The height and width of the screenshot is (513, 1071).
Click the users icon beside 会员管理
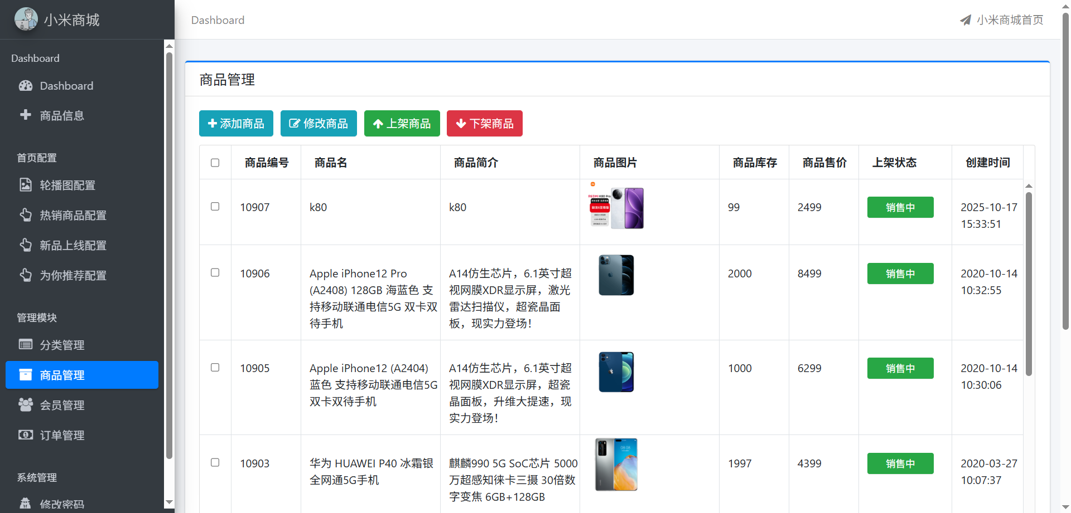26,404
